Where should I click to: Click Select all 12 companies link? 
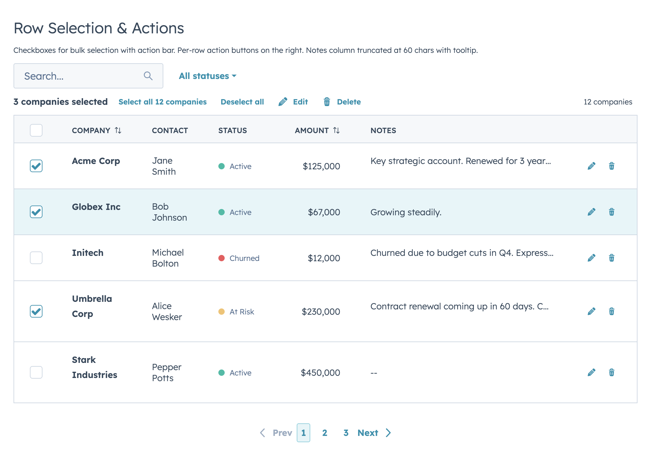(x=162, y=102)
